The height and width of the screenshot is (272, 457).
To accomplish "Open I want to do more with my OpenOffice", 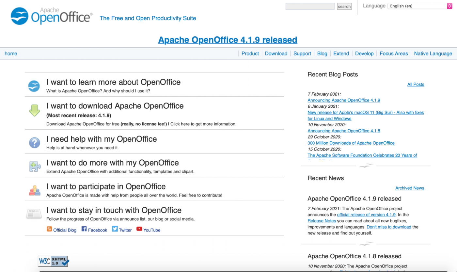I will click(113, 163).
